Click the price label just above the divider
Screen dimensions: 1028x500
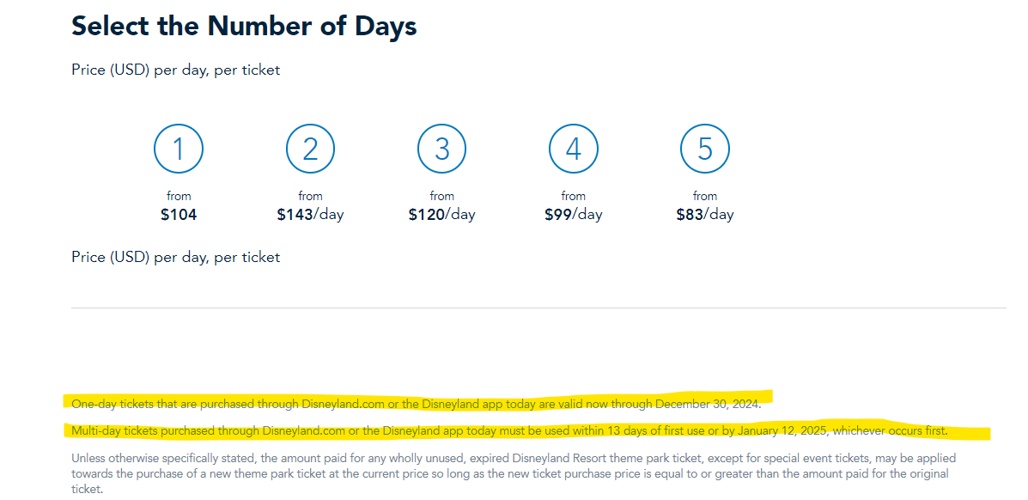point(175,257)
